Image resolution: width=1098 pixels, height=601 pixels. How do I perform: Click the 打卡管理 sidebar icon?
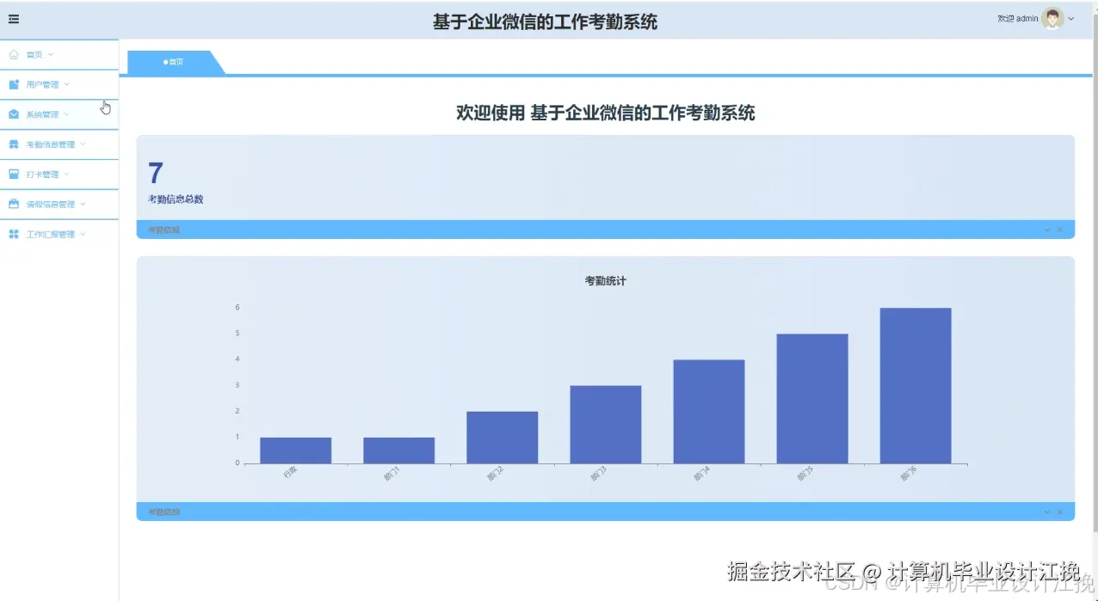tap(14, 175)
